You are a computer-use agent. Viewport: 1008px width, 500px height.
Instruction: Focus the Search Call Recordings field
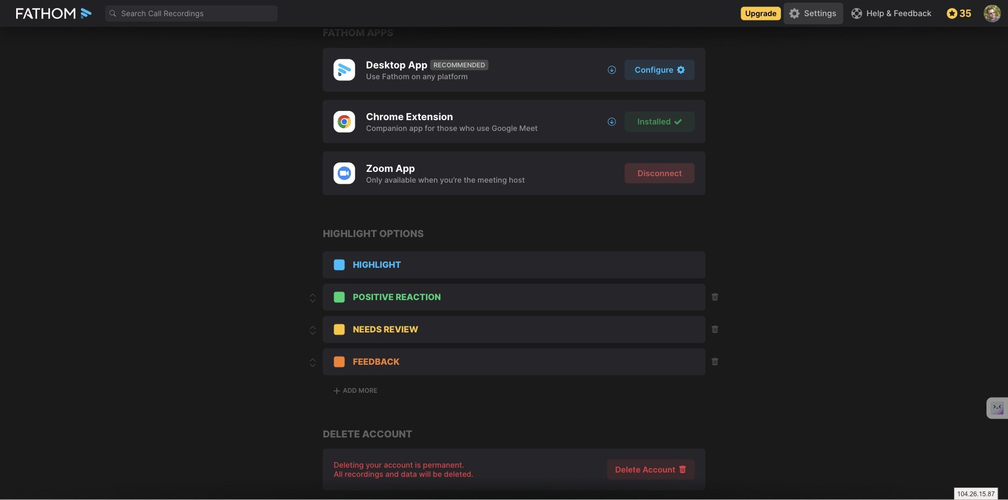click(x=191, y=13)
